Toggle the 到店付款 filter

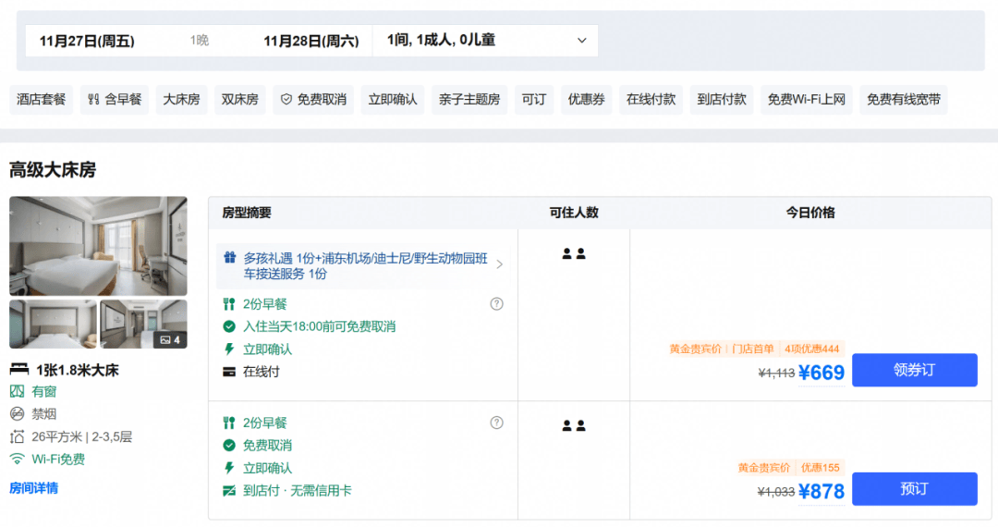722,99
